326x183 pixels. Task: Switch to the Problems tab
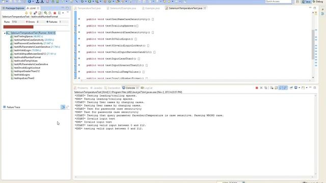click(x=81, y=88)
